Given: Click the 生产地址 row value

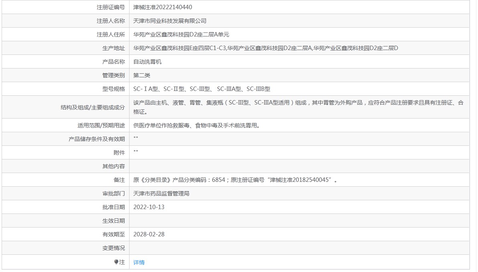Looking at the screenshot, I should pos(265,48).
